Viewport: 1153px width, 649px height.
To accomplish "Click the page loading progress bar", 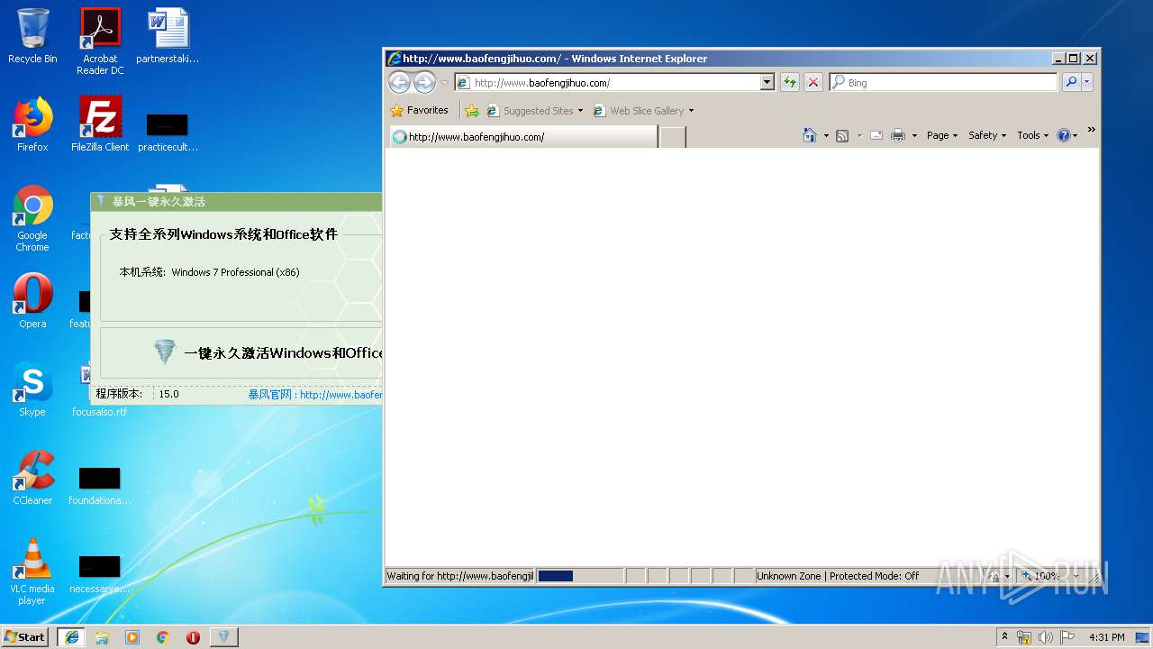I will [580, 576].
